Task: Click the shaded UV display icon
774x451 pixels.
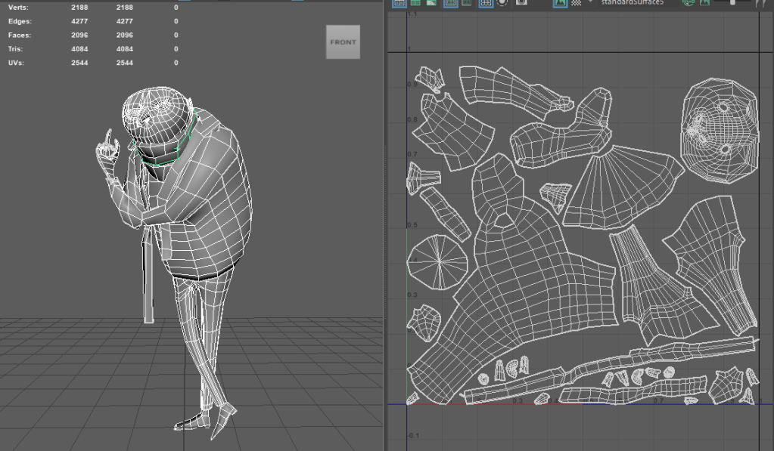Action: [x=415, y=2]
